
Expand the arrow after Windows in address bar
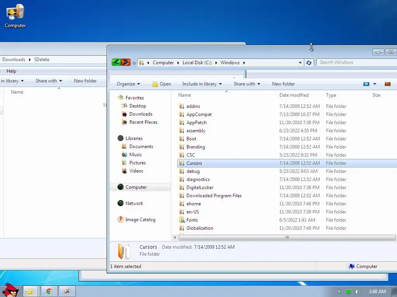click(244, 63)
